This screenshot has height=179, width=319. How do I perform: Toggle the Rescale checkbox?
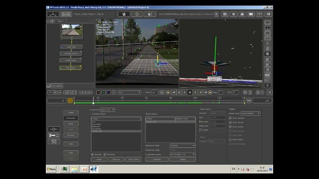click(x=92, y=155)
